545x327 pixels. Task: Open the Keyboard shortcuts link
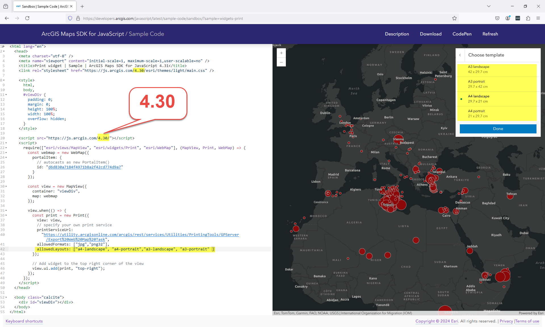[x=24, y=321]
